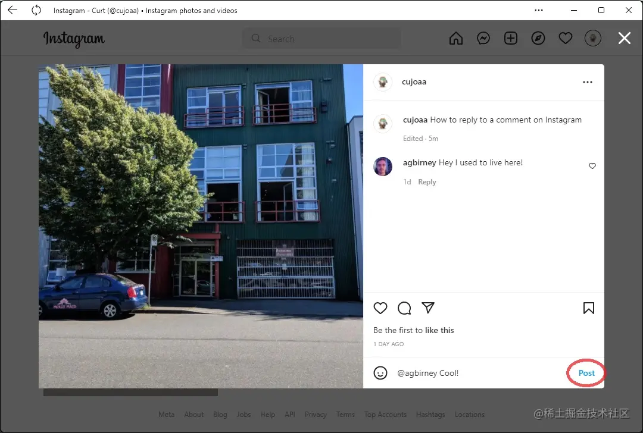This screenshot has width=643, height=433.
Task: Click the cujoaa avatar beside the caption
Action: tap(383, 123)
